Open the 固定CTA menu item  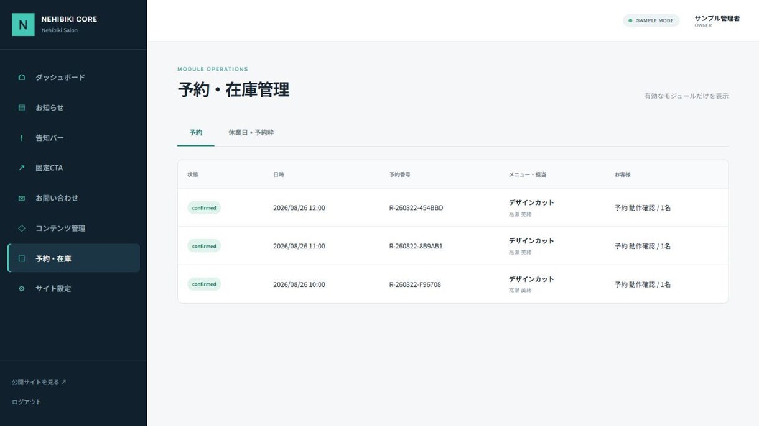pyautogui.click(x=73, y=168)
